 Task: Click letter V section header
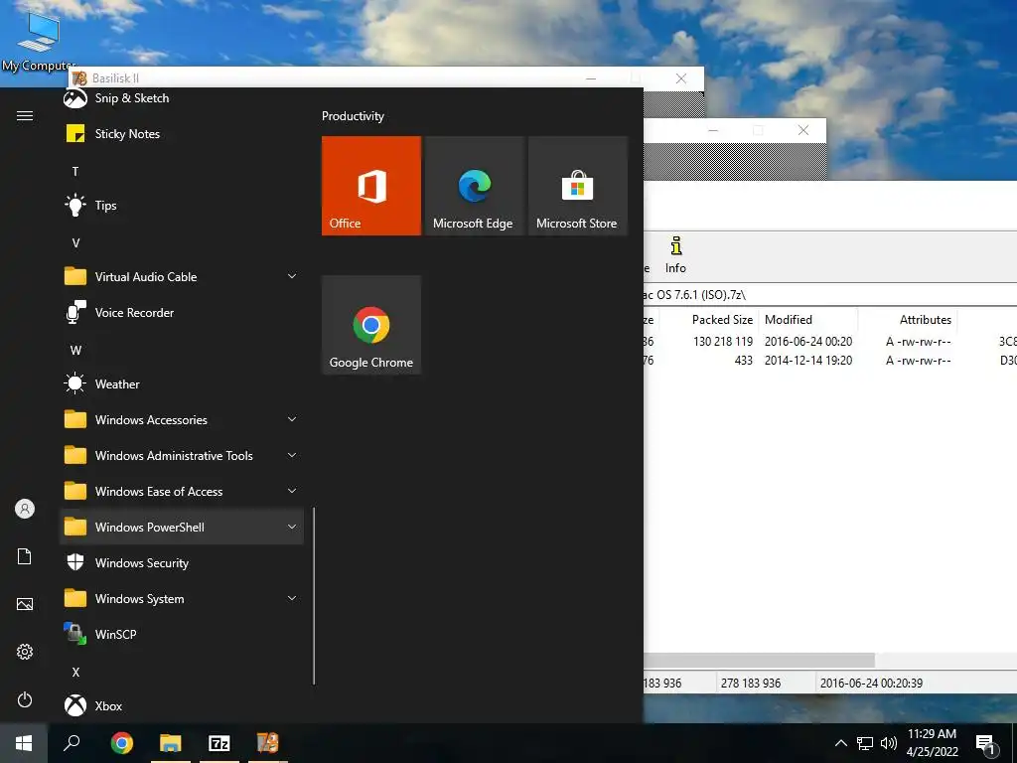pyautogui.click(x=75, y=242)
